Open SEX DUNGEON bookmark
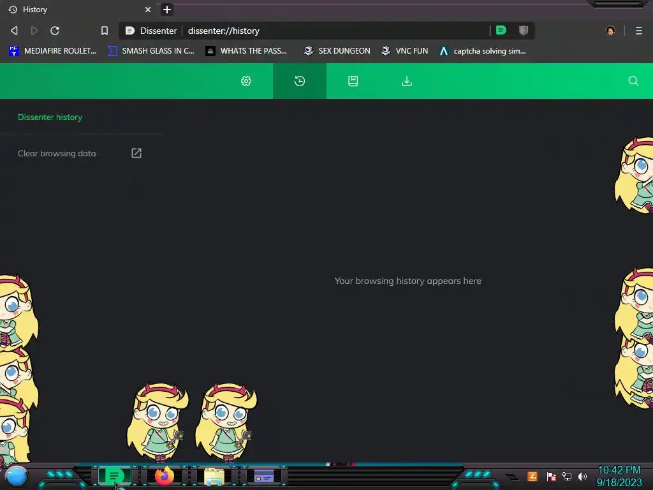The image size is (653, 490). click(337, 51)
